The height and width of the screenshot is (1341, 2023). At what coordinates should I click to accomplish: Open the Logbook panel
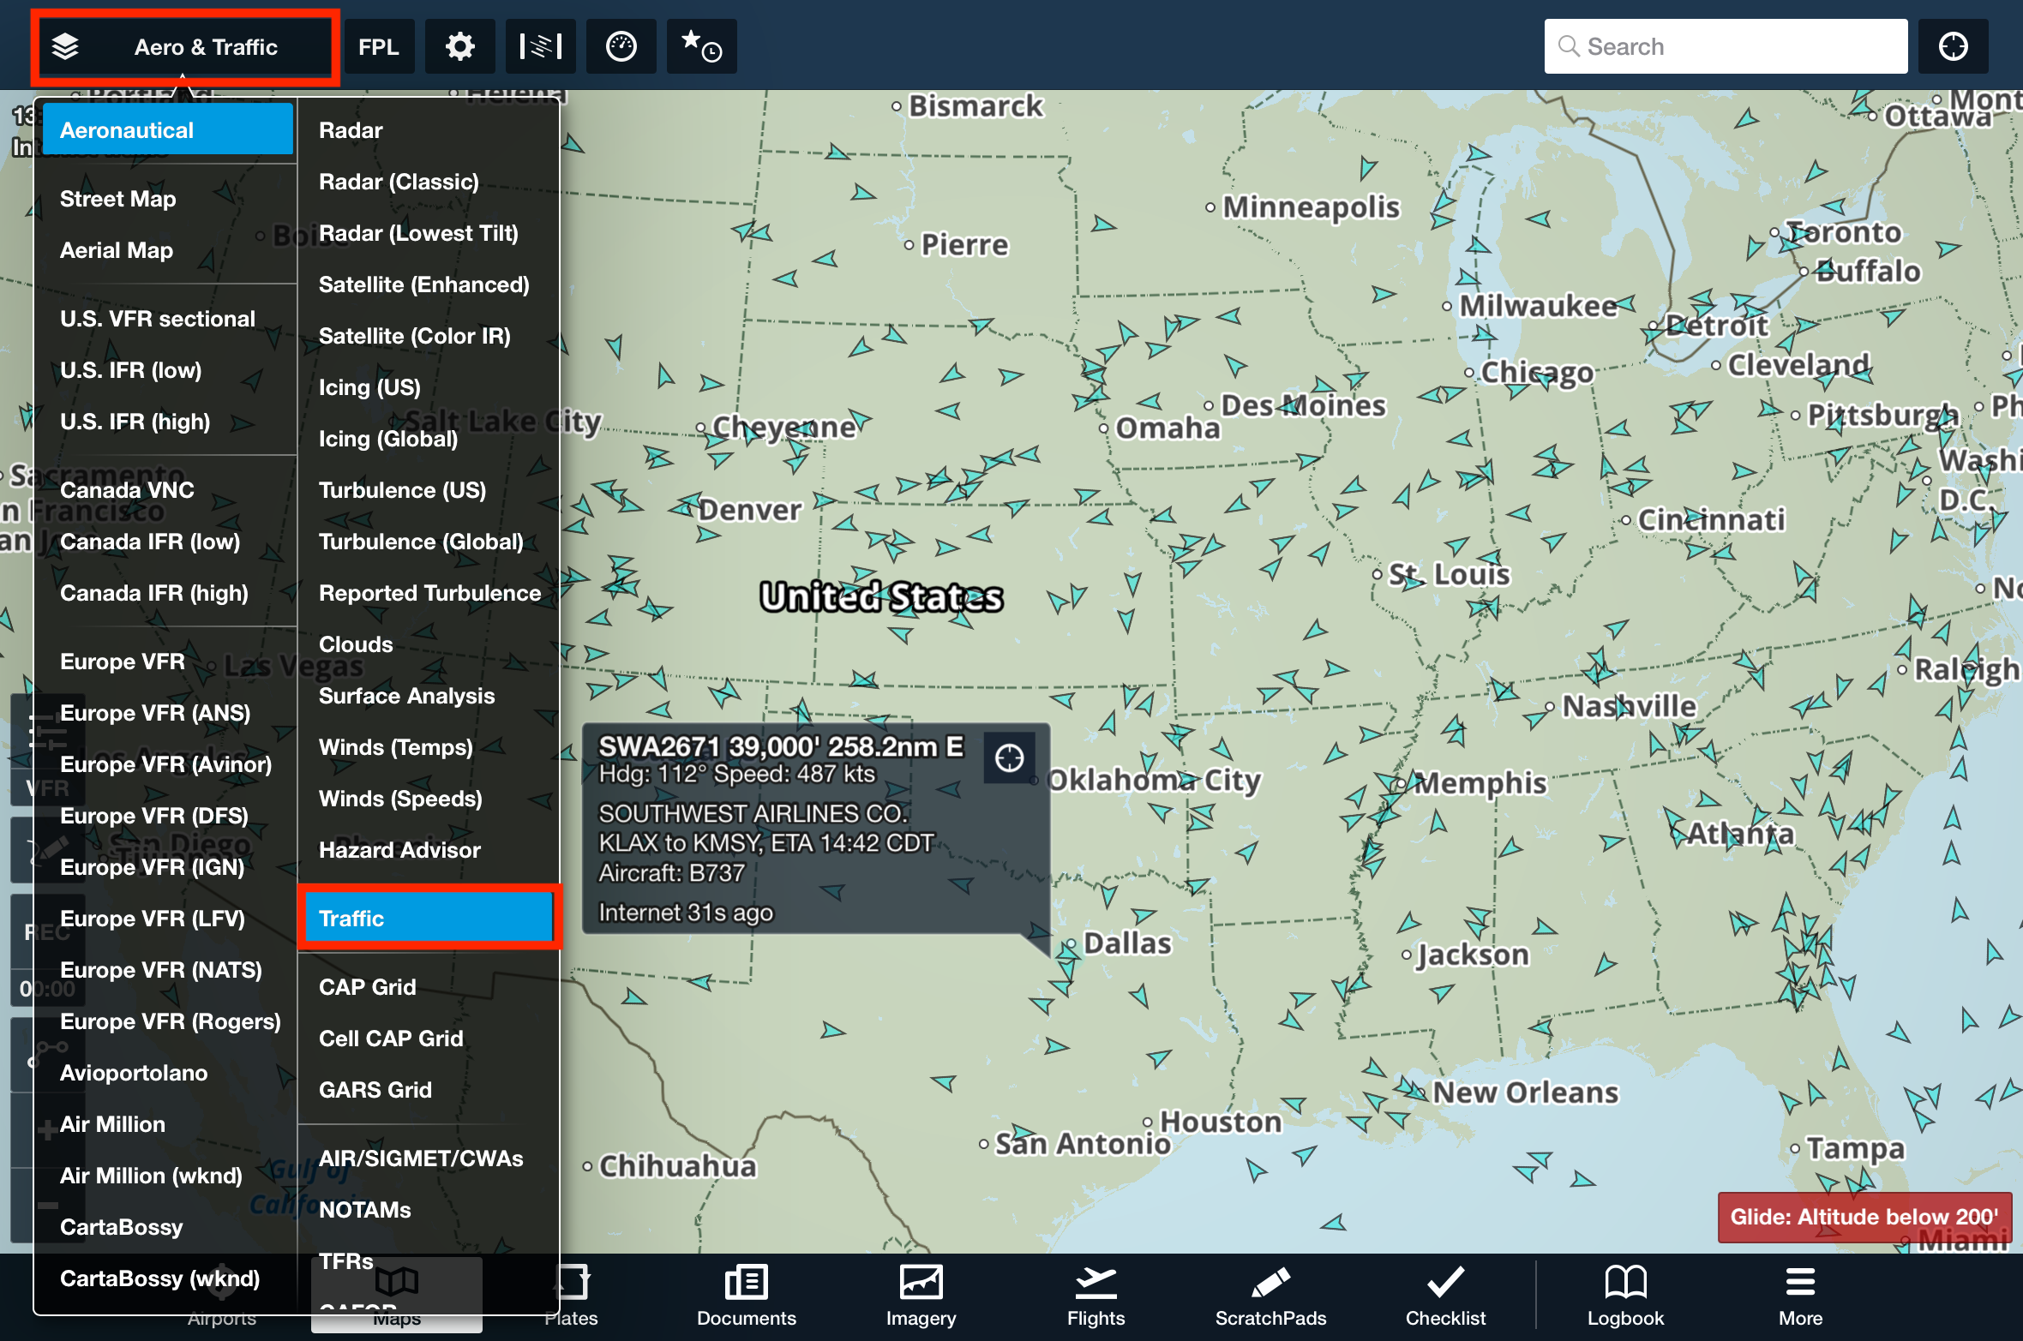pos(1625,1294)
